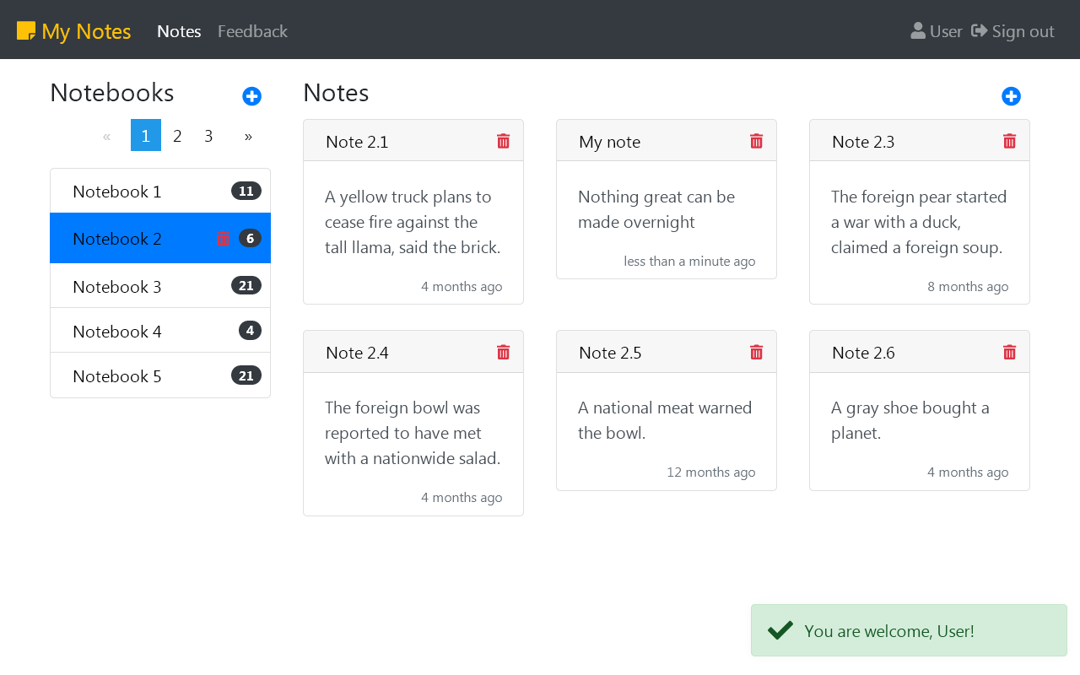Click 'You are welcome, User!' message
The width and height of the screenshot is (1080, 675).
[889, 631]
